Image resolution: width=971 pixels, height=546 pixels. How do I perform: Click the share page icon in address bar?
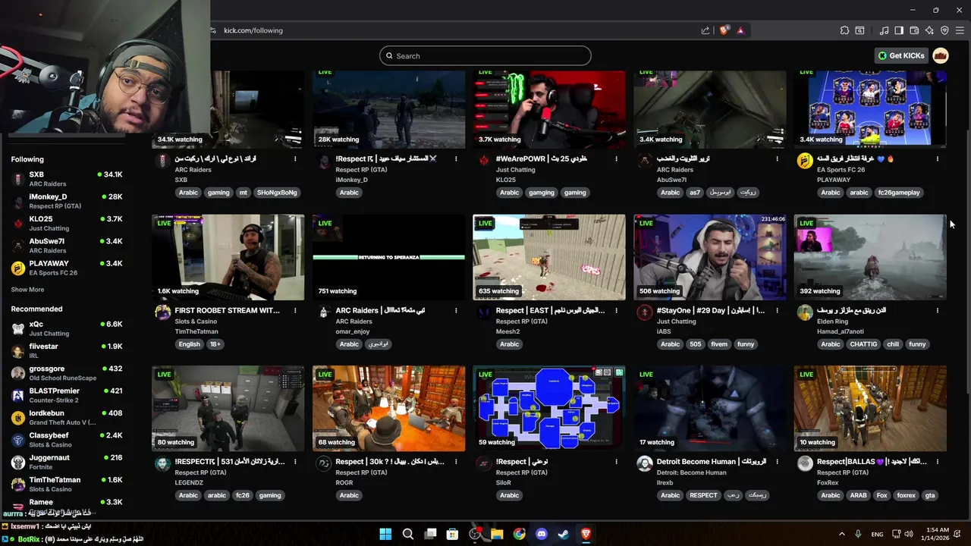pos(705,30)
